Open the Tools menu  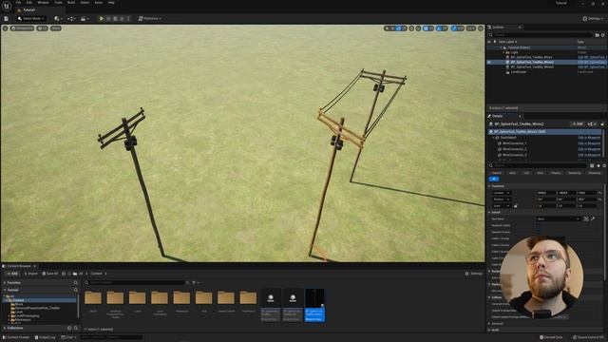[58, 3]
